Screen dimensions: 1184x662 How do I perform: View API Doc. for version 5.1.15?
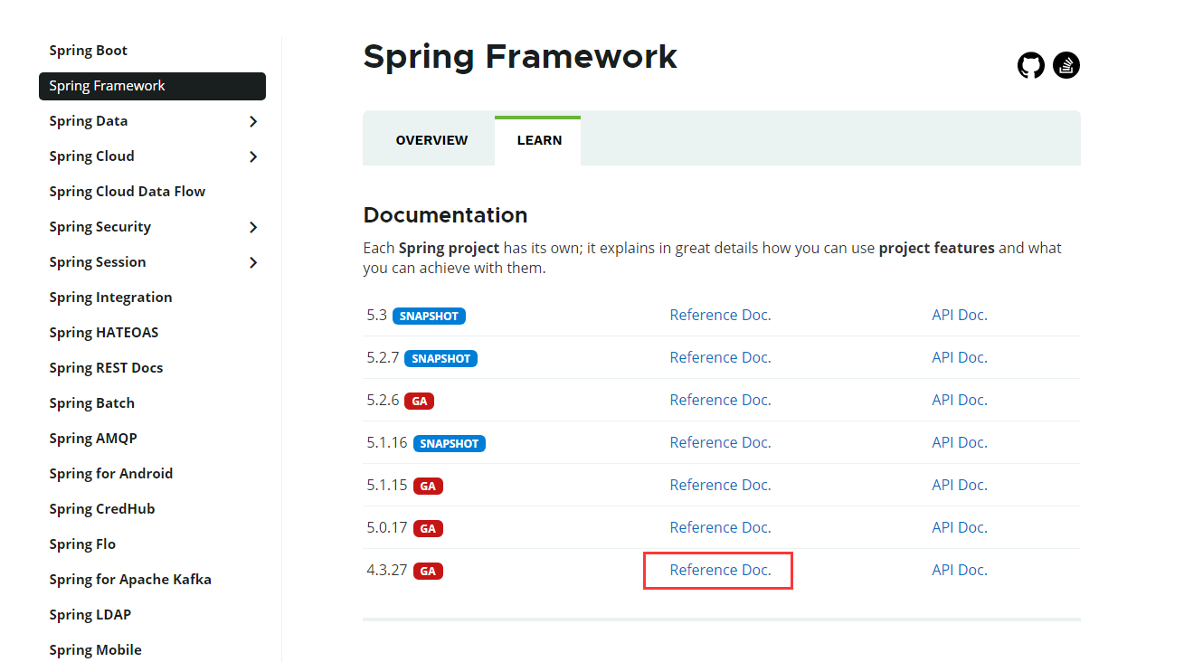(960, 486)
